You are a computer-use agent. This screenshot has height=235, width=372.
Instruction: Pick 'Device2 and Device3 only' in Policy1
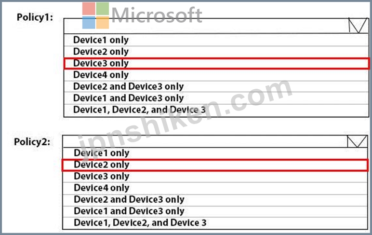coord(216,86)
